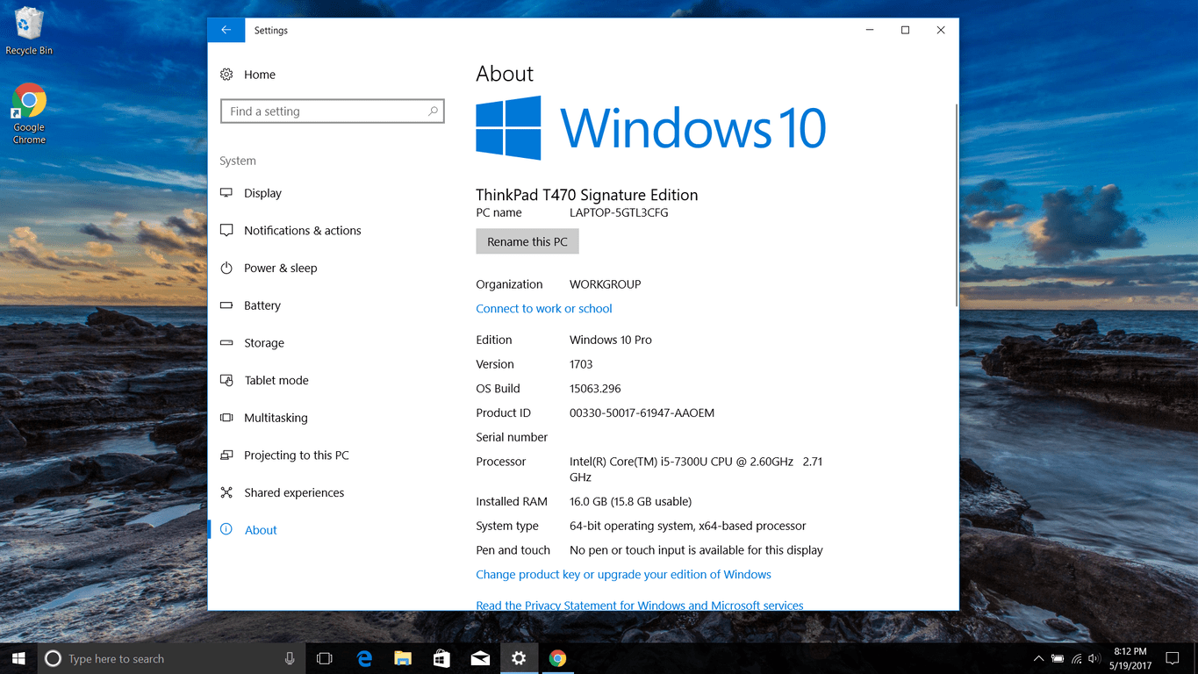Open the Privacy Statement link
Screen dimensions: 1198x674
click(640, 605)
